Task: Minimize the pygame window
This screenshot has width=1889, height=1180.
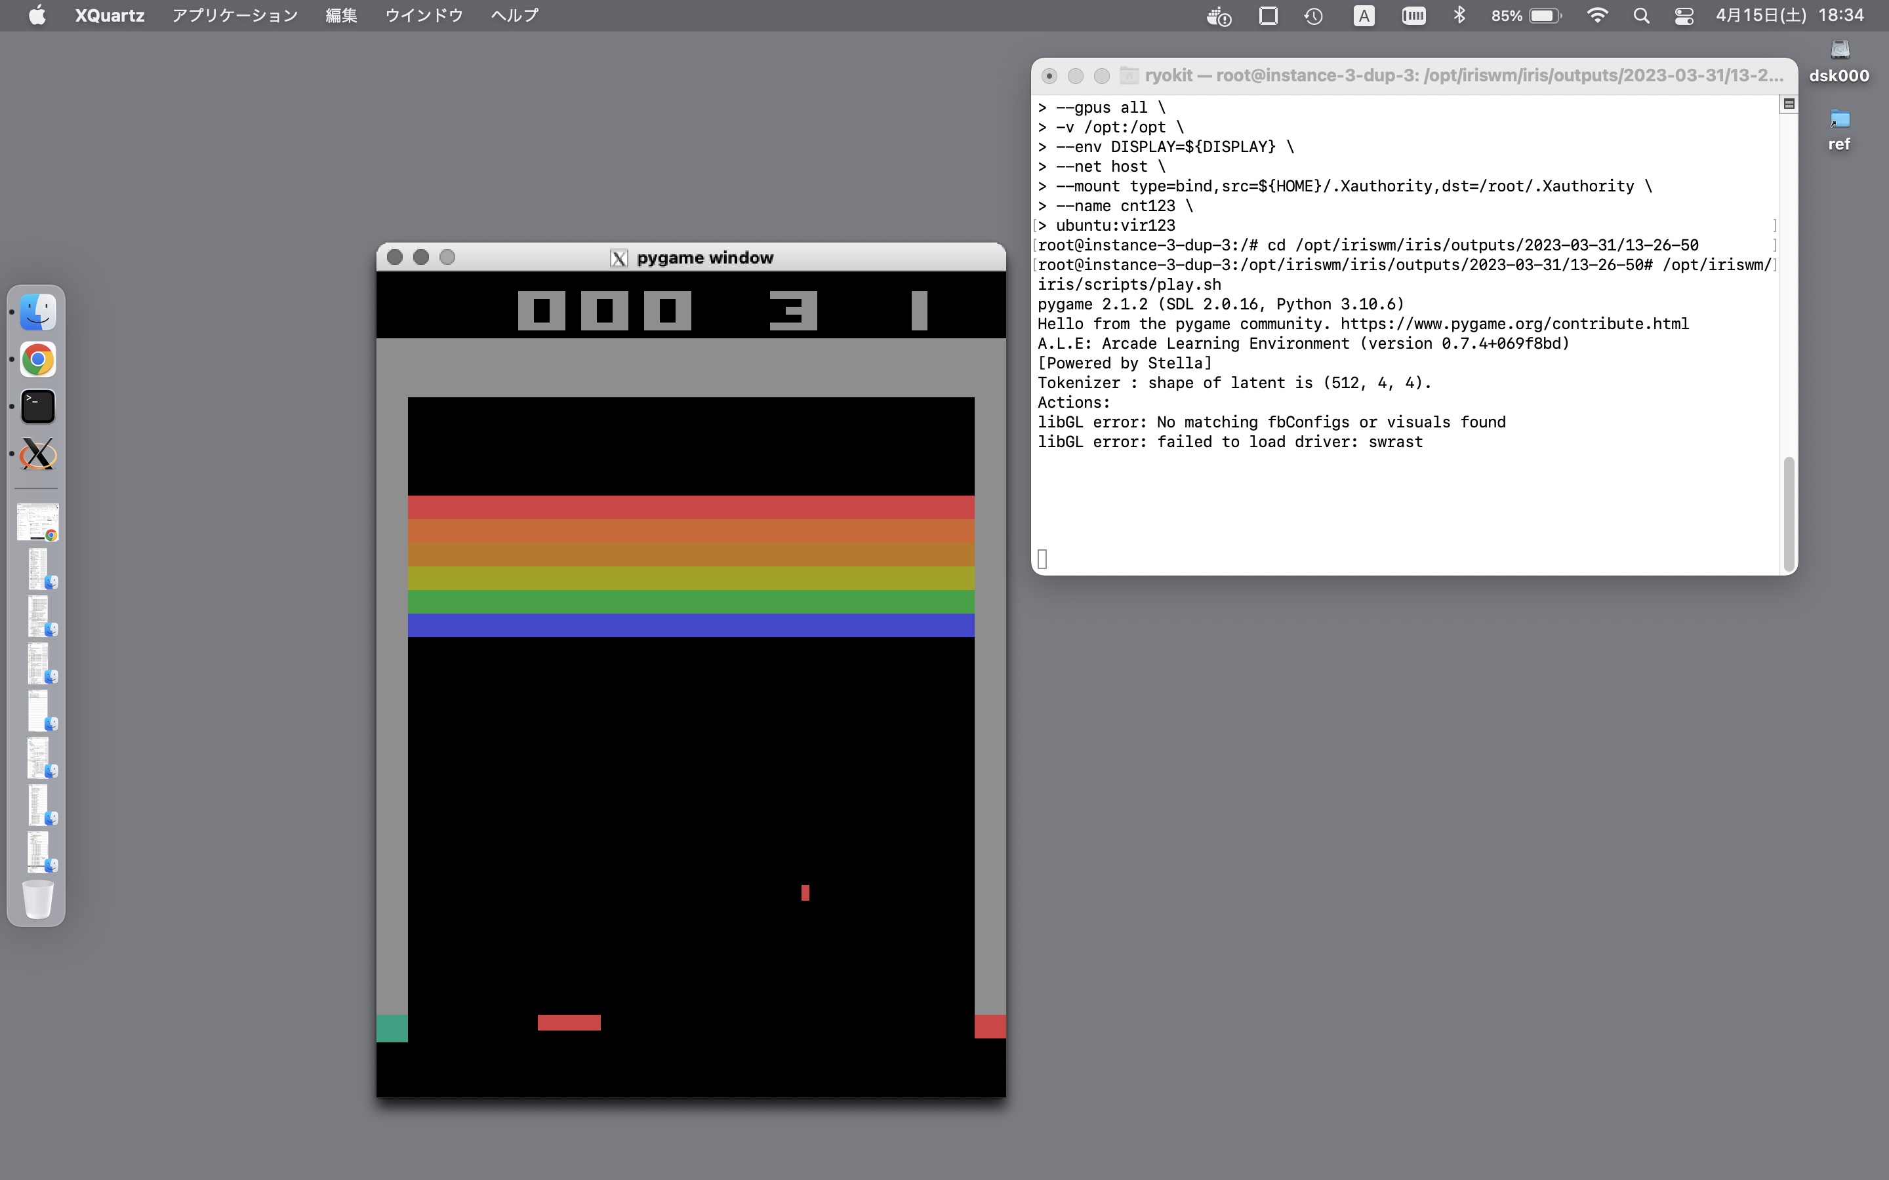Action: tap(420, 257)
